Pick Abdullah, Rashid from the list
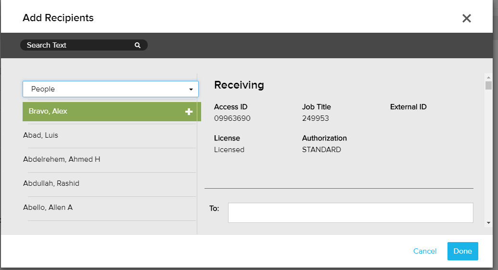This screenshot has width=498, height=270. point(51,183)
